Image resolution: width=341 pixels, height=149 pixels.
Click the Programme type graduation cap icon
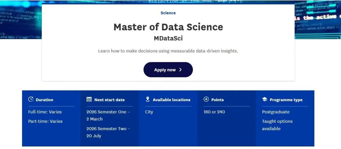265,99
